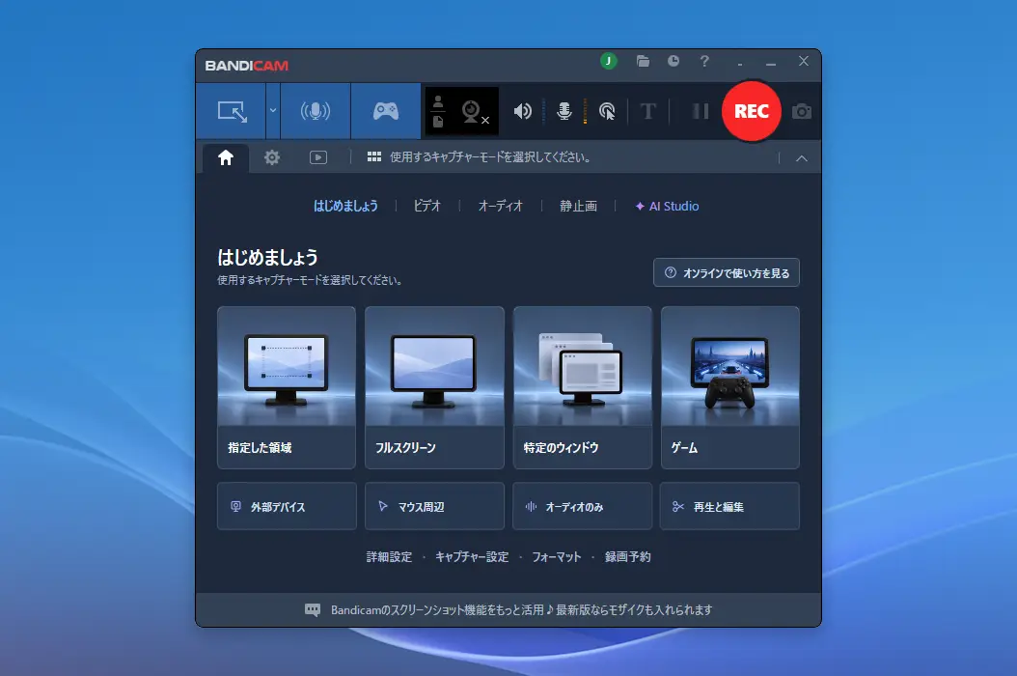The width and height of the screenshot is (1017, 676).
Task: Select the screen recording mode icon
Action: (x=232, y=111)
